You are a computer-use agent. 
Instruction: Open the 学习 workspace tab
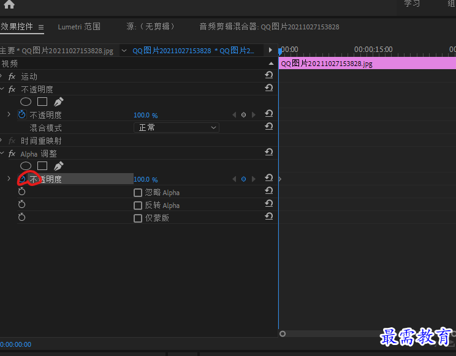pyautogui.click(x=412, y=4)
